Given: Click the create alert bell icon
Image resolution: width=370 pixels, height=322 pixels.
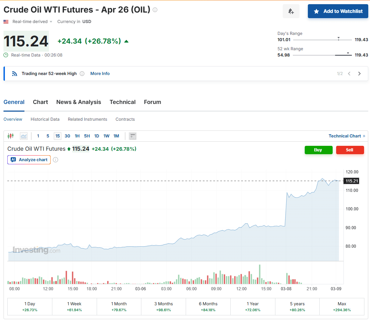Looking at the screenshot, I should [291, 12].
